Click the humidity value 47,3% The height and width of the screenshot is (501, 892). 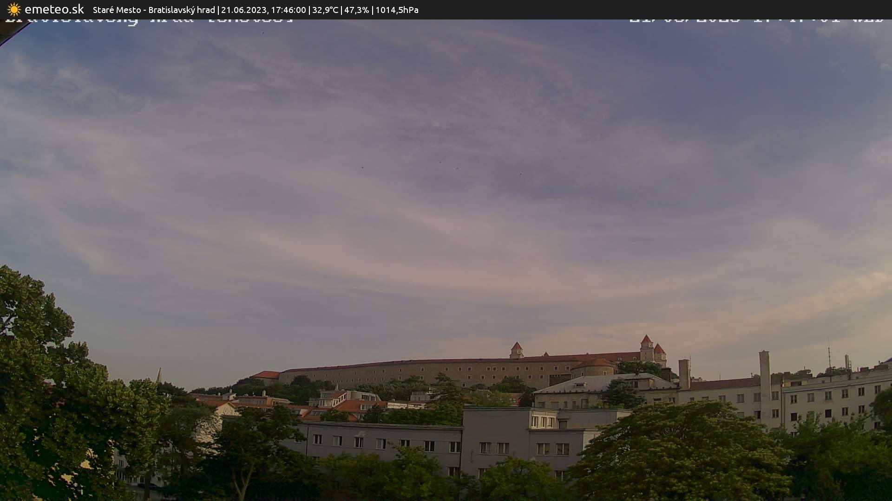click(x=356, y=10)
